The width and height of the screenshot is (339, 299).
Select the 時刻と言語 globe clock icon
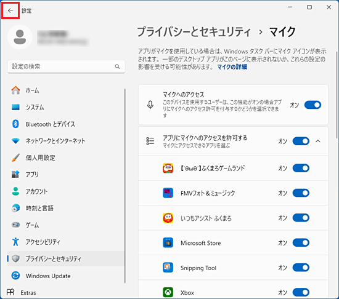[15, 208]
